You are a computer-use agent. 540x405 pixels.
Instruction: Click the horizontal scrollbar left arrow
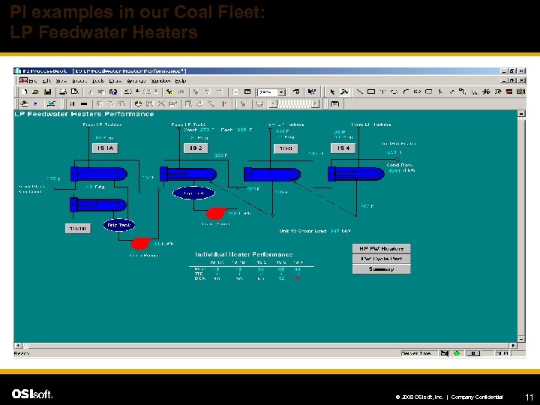point(18,345)
